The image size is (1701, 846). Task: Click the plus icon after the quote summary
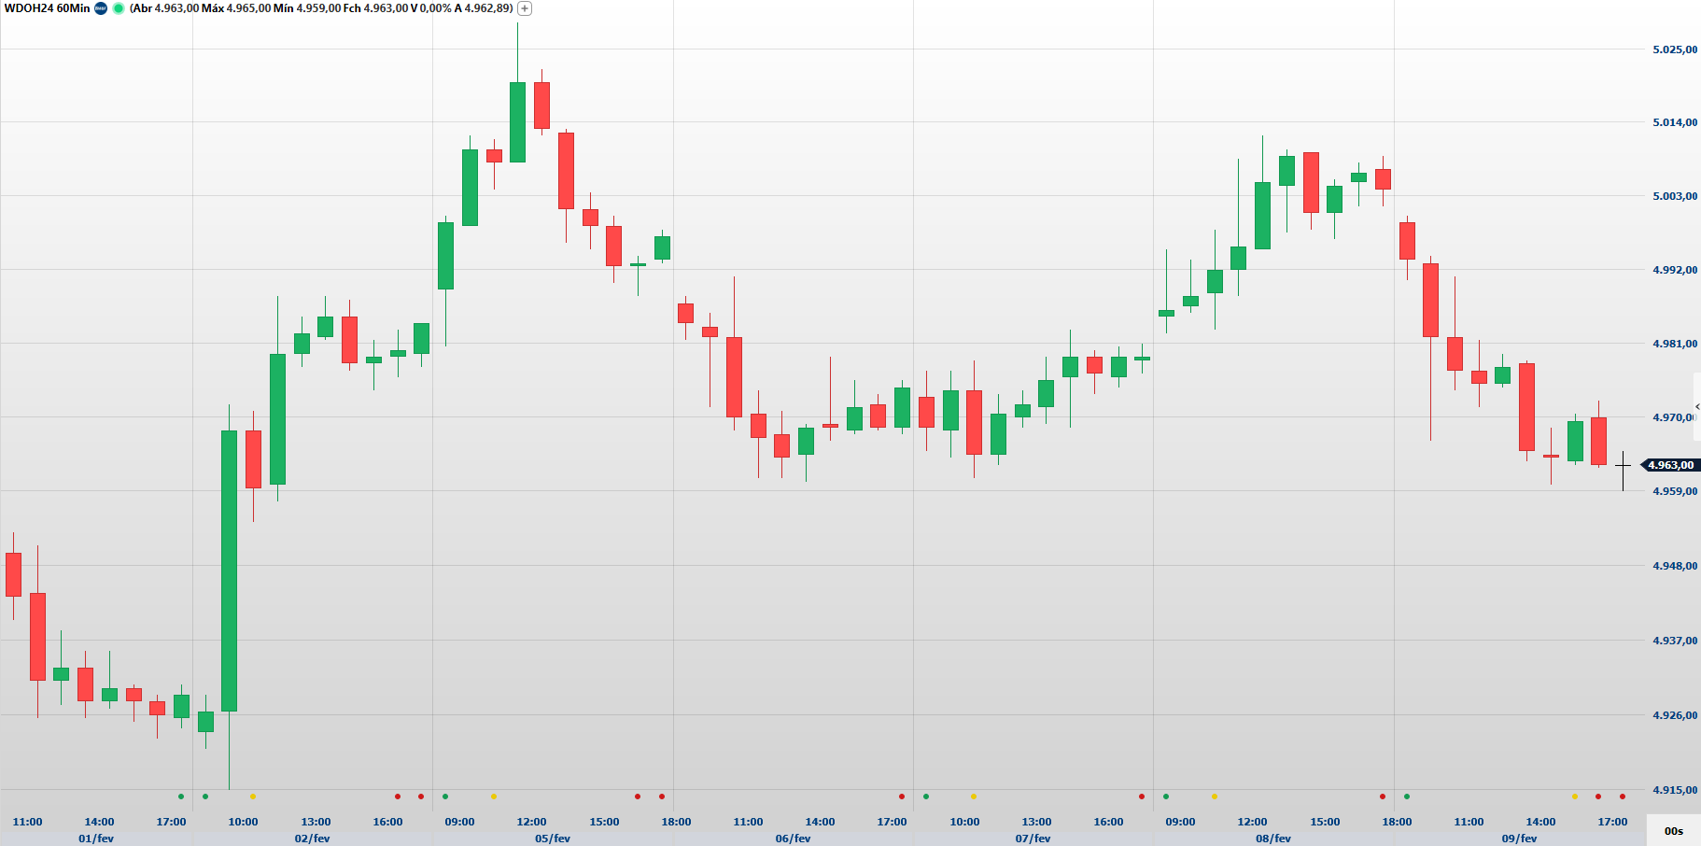pyautogui.click(x=525, y=8)
